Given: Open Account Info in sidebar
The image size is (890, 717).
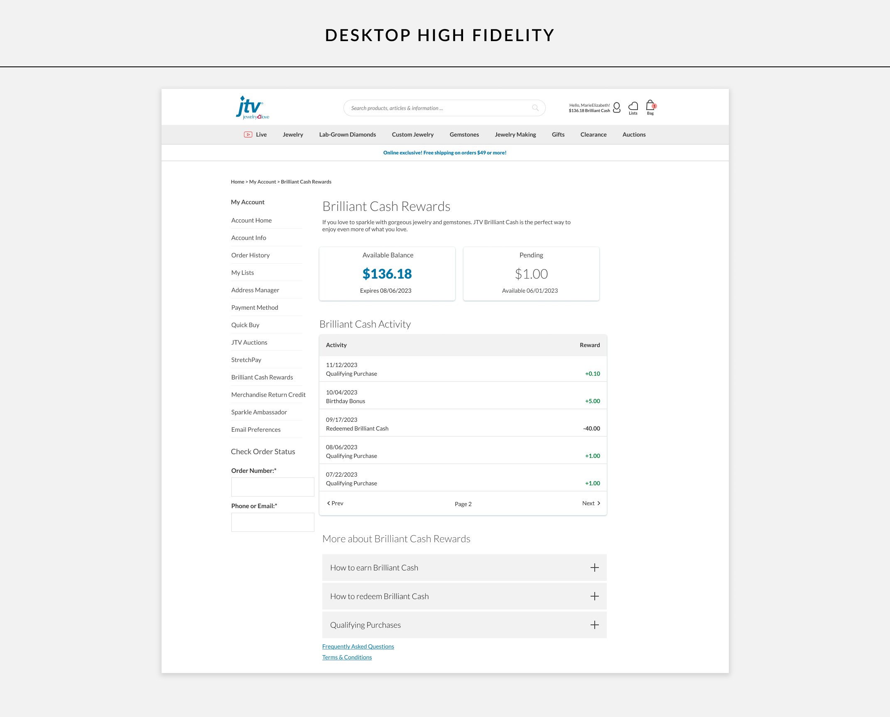Looking at the screenshot, I should tap(248, 238).
